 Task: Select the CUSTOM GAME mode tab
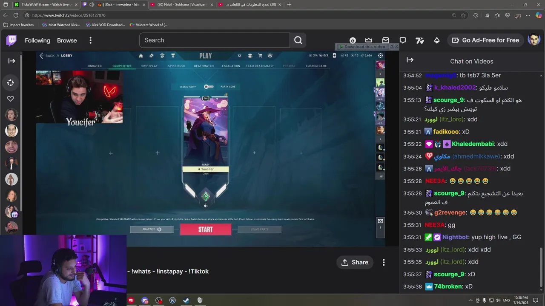point(316,66)
